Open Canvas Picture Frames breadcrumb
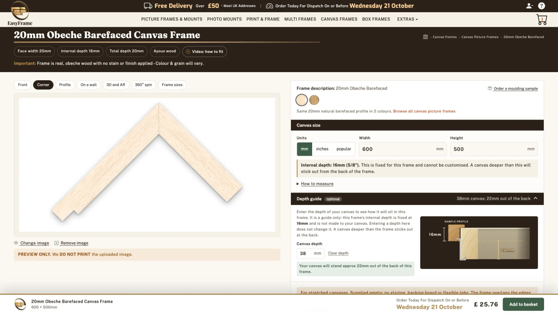558x314 pixels. (x=480, y=37)
